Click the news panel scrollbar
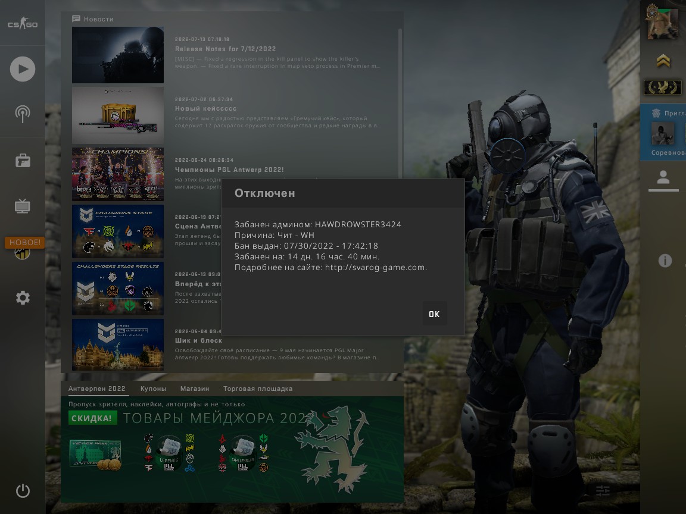 (400, 104)
